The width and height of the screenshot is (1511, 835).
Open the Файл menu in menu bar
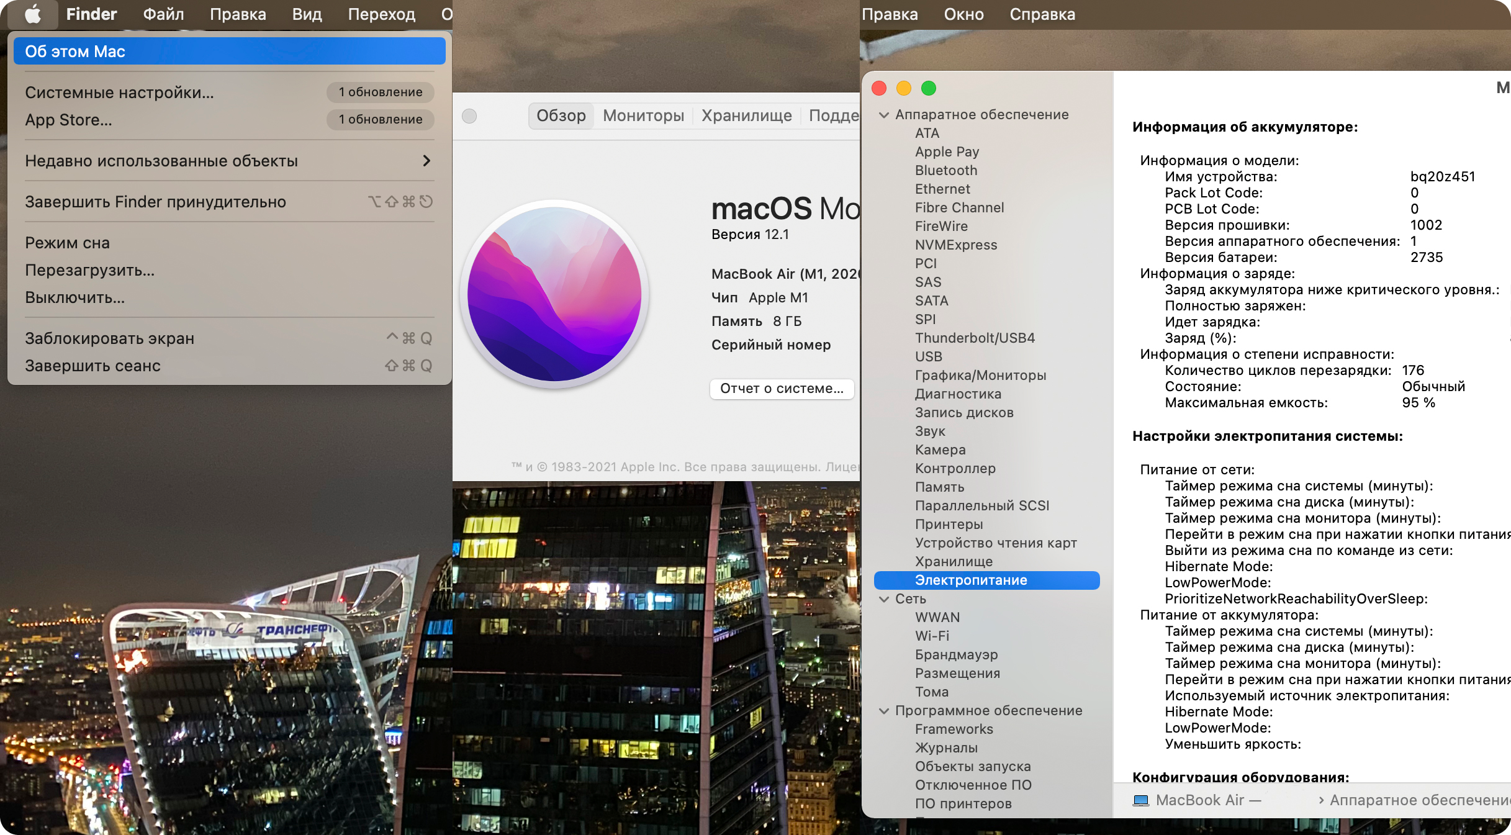(x=163, y=14)
